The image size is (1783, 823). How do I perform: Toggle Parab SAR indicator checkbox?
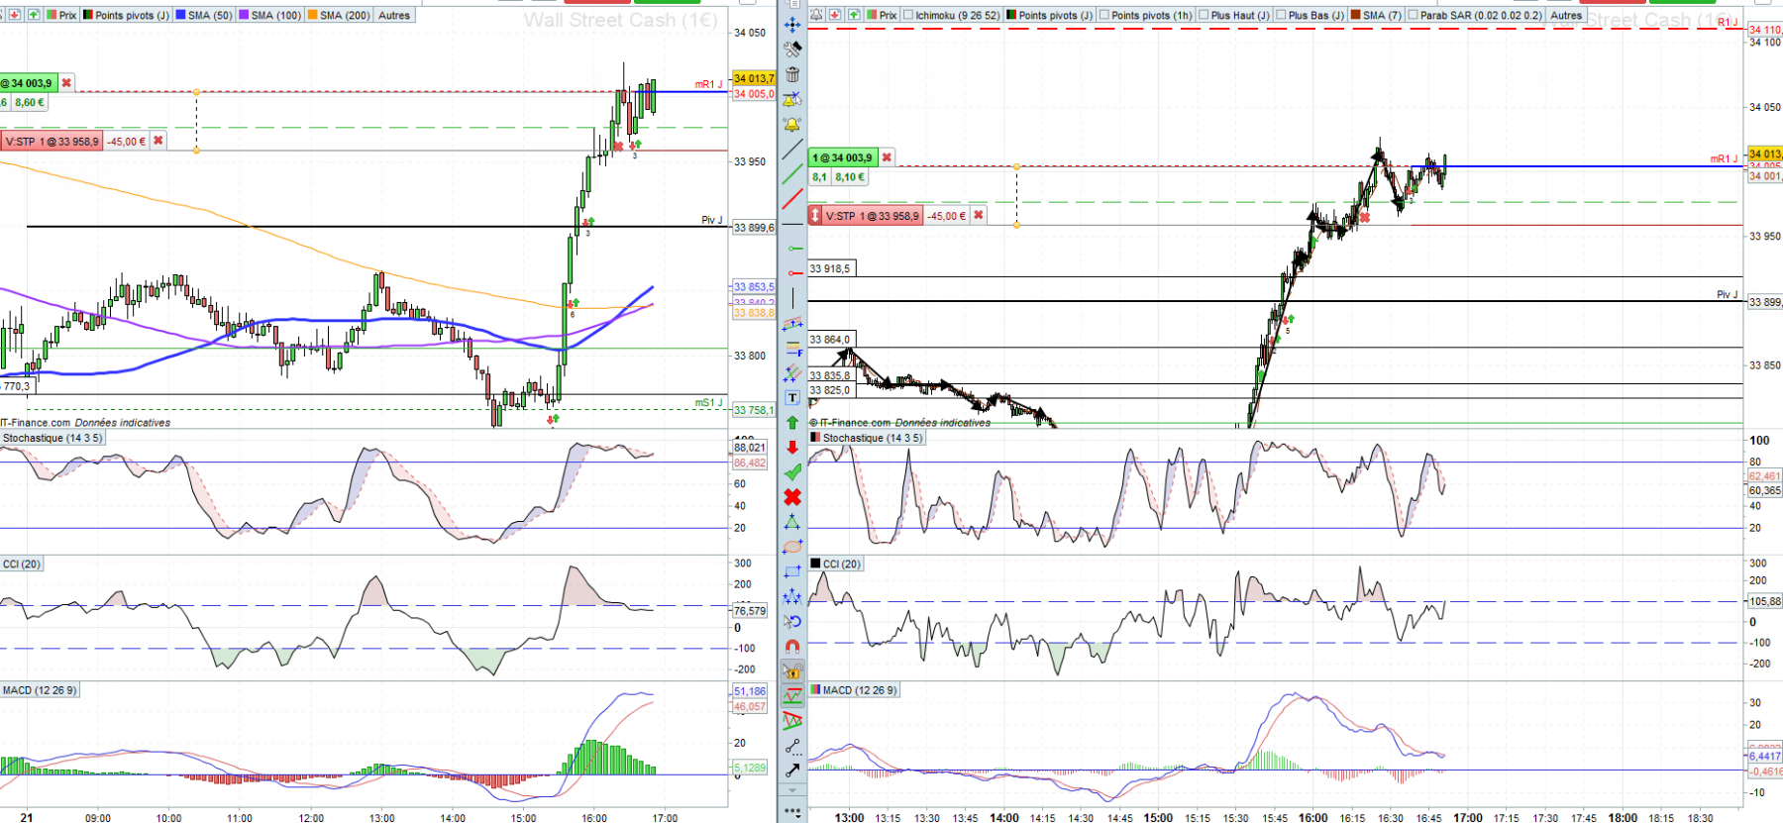[1413, 15]
